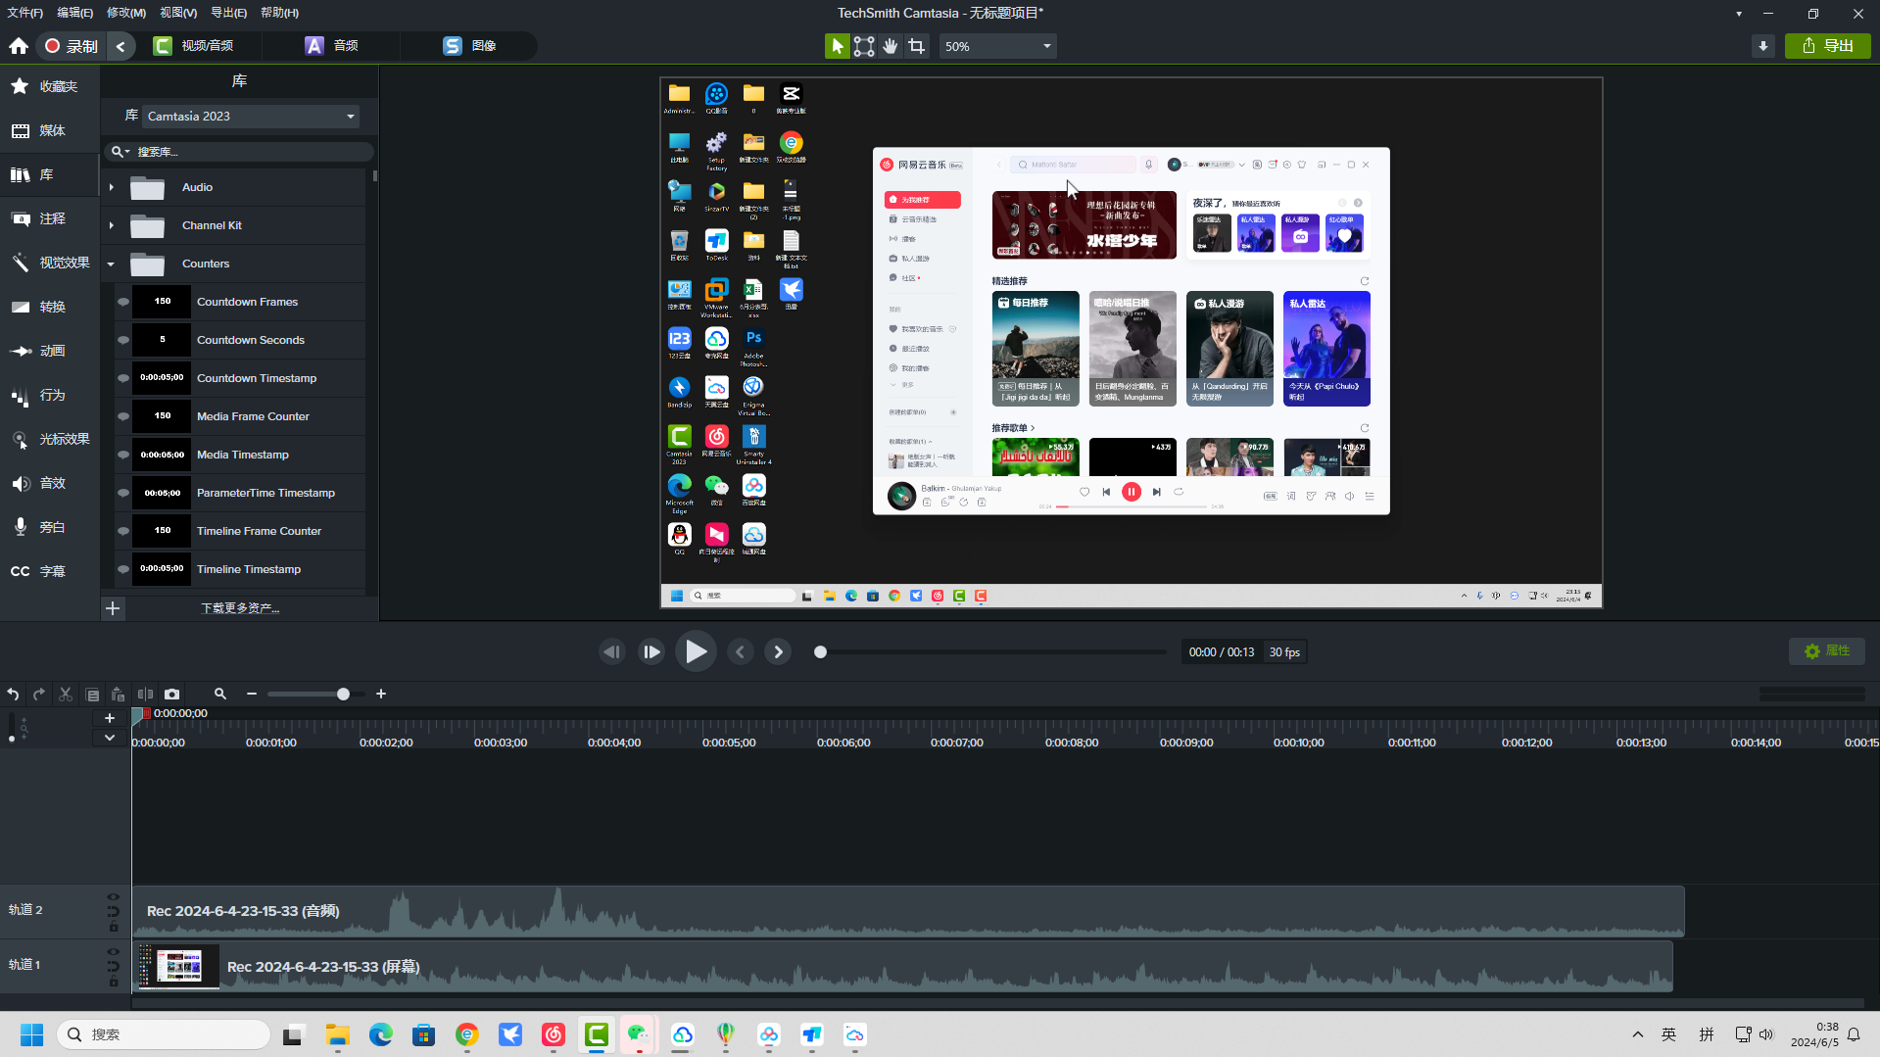
Task: Click the camera snapshot icon
Action: tap(172, 694)
